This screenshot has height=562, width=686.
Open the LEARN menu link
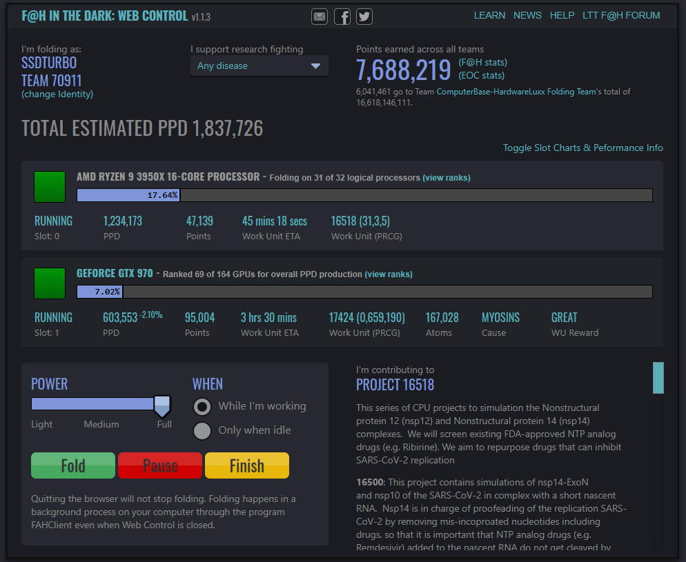pos(489,15)
